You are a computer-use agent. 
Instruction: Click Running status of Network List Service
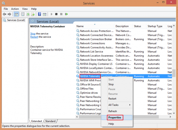pyautogui.click(x=139, y=51)
